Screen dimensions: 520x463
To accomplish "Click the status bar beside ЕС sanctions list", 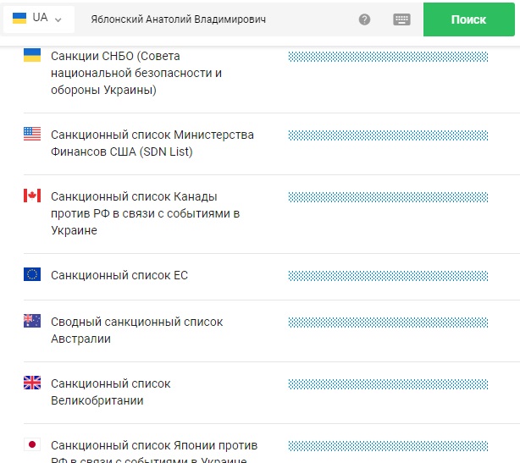I will (388, 276).
